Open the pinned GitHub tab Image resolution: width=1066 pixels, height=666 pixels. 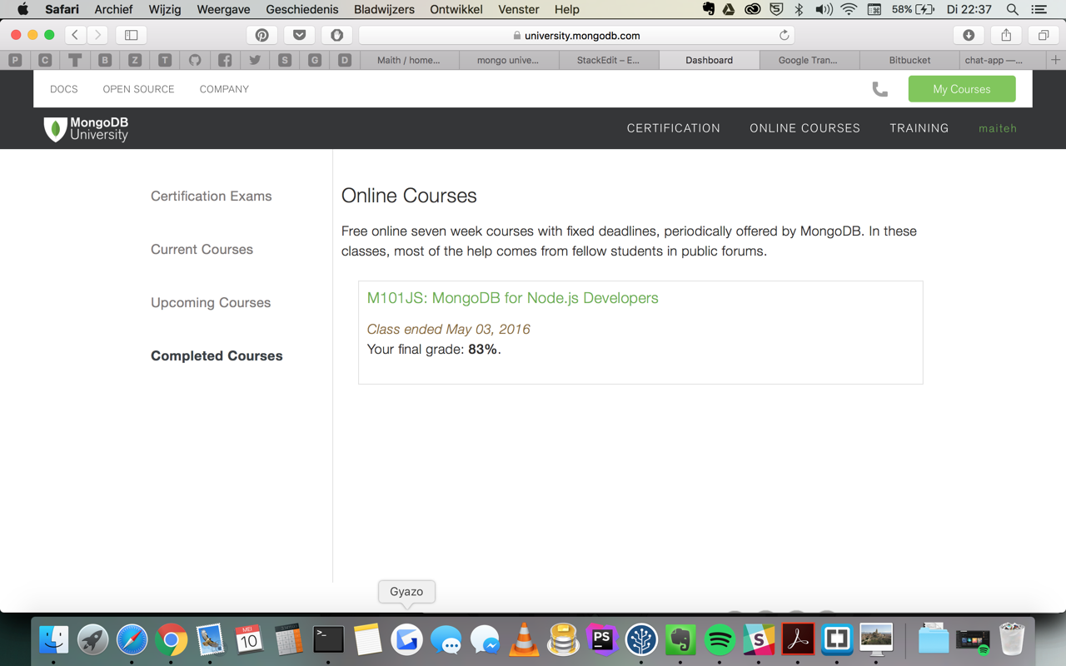point(195,60)
